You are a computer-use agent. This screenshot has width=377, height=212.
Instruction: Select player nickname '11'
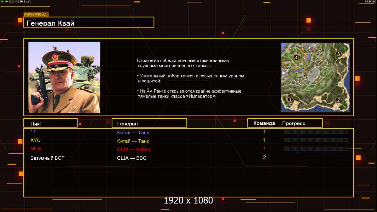click(x=33, y=132)
